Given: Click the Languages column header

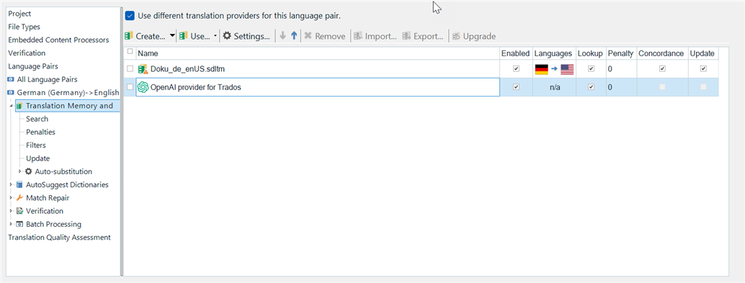Looking at the screenshot, I should point(553,53).
